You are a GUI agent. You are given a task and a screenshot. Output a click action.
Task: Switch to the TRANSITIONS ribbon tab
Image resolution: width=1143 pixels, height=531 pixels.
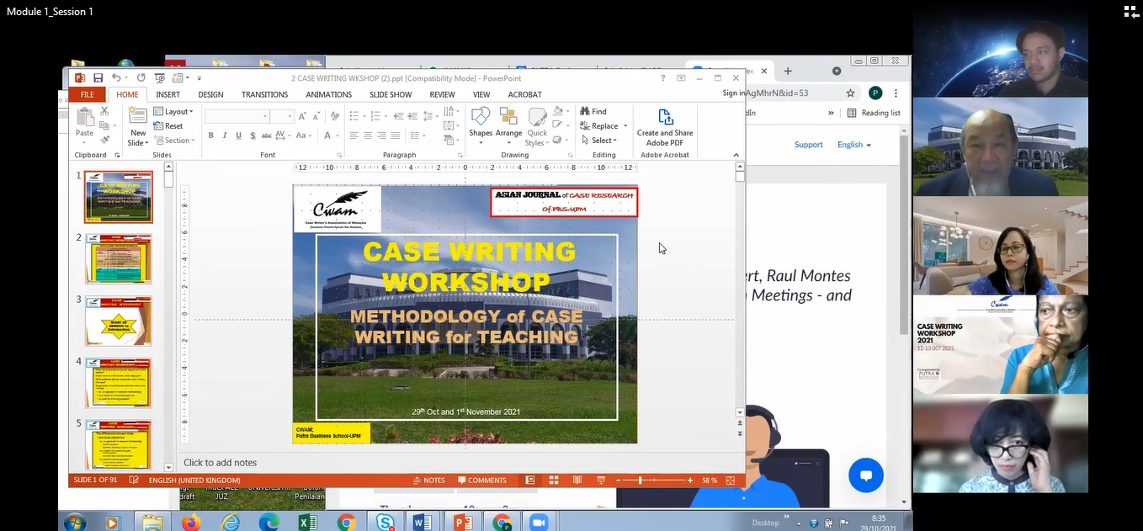coord(264,95)
